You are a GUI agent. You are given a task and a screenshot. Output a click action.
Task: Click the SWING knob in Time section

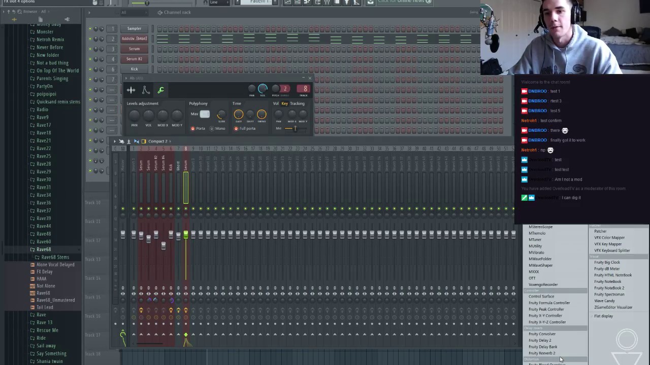262,115
